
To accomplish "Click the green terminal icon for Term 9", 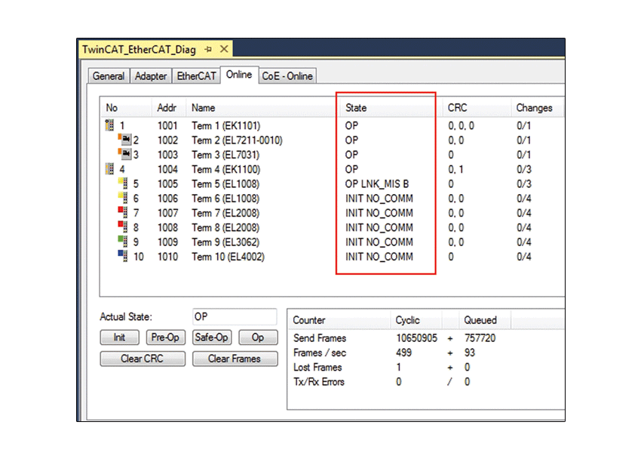I will [123, 242].
